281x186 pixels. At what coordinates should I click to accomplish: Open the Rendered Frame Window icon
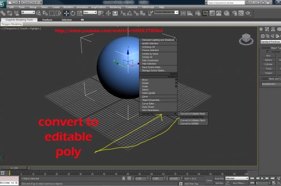[x=241, y=13]
